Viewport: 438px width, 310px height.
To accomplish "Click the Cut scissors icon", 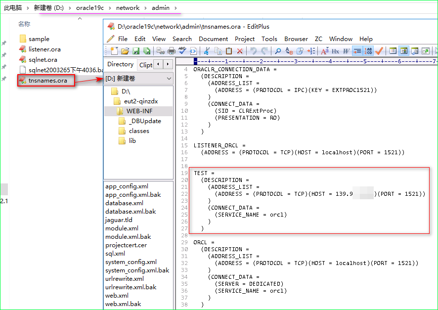I will [207, 51].
